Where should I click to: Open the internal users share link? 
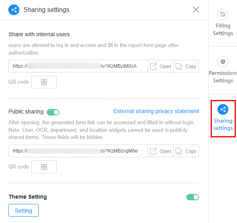pos(160,66)
